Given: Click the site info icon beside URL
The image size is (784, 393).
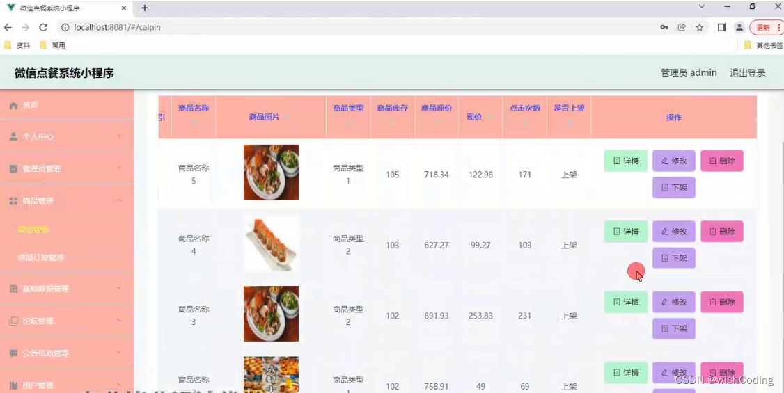Looking at the screenshot, I should click(x=65, y=27).
